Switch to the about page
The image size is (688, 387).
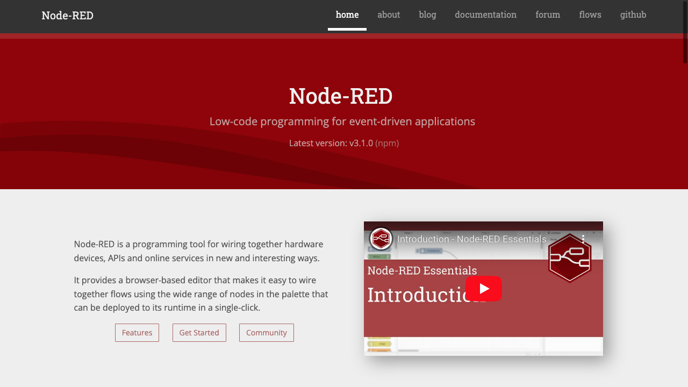(389, 15)
